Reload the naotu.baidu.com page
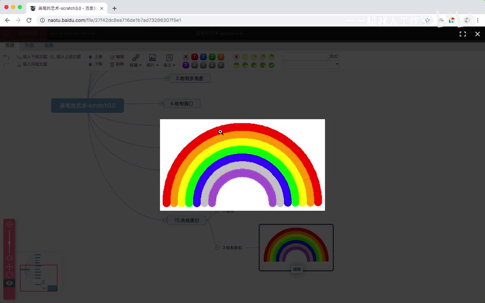Viewport: 485px width, 303px height. [x=29, y=20]
